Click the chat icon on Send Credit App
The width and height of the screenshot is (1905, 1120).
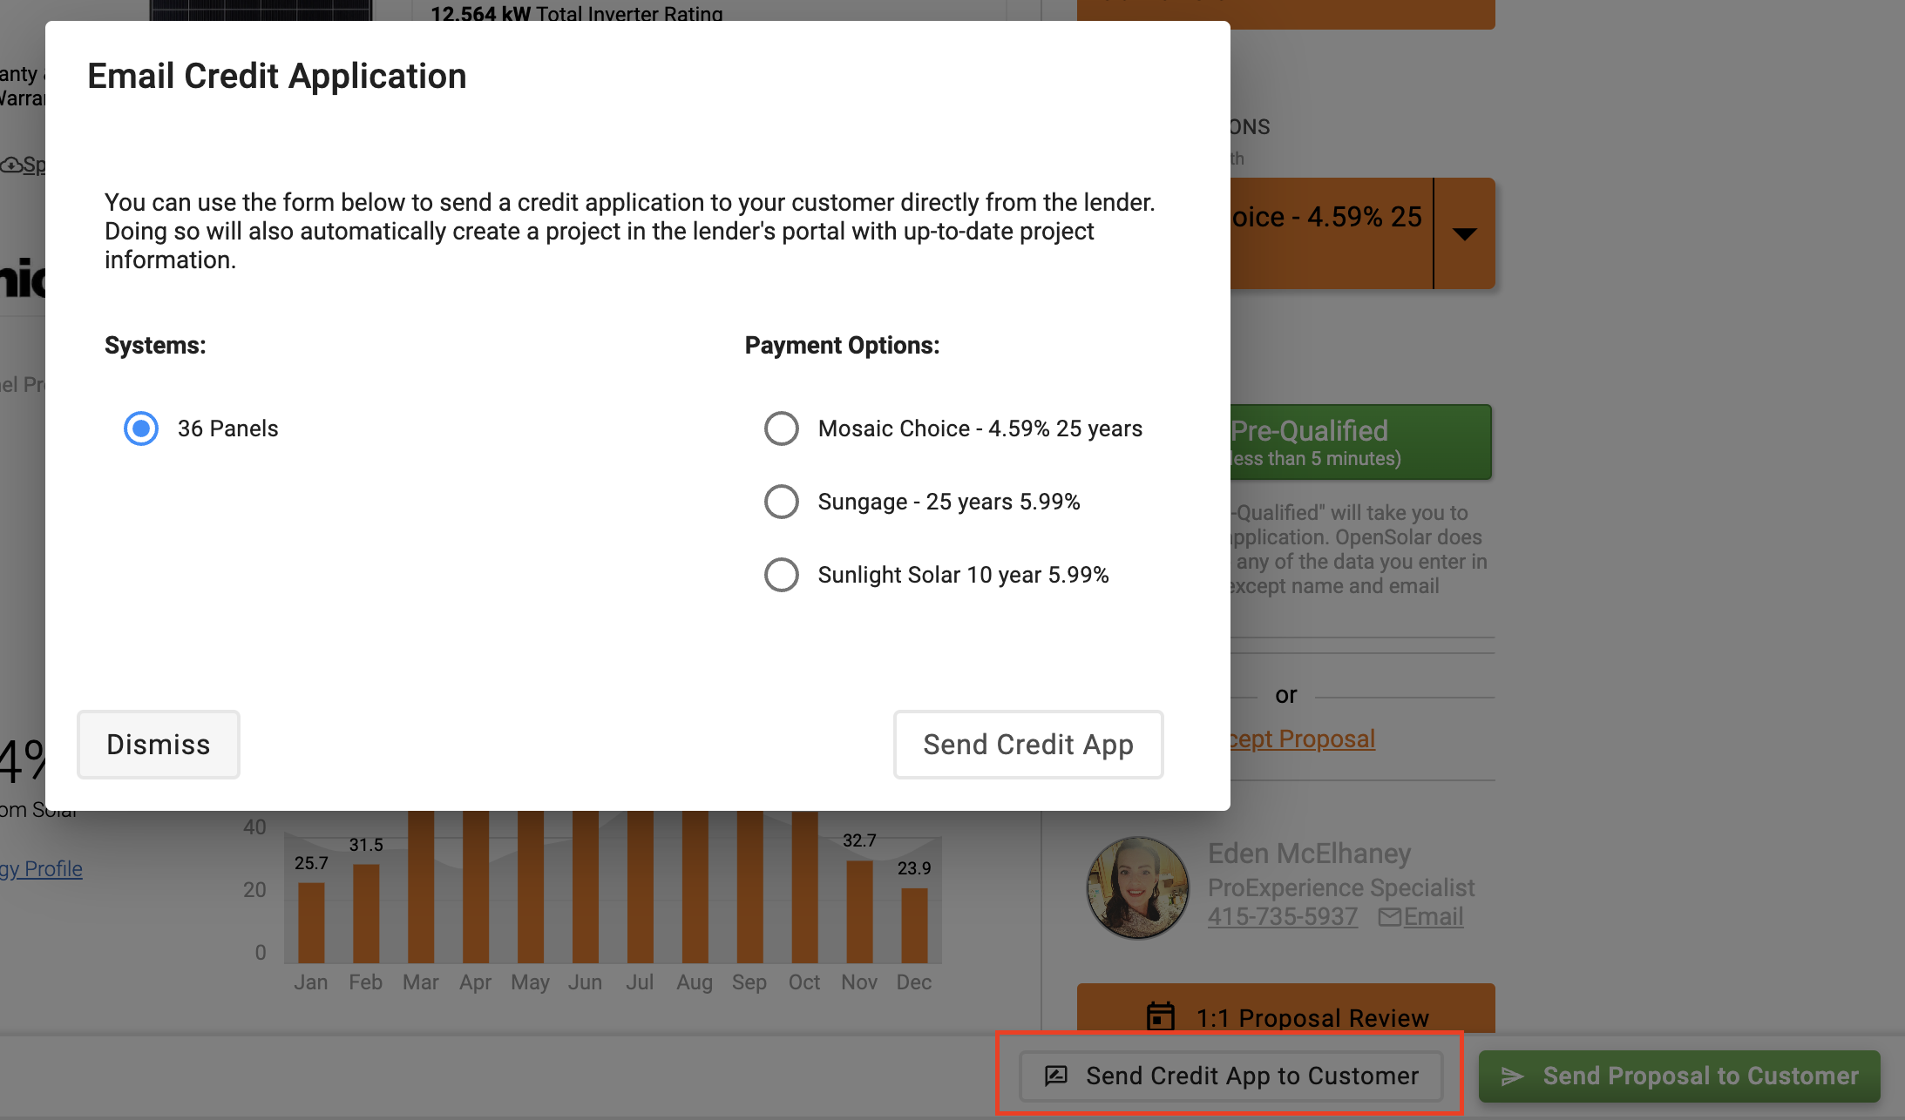click(1056, 1076)
